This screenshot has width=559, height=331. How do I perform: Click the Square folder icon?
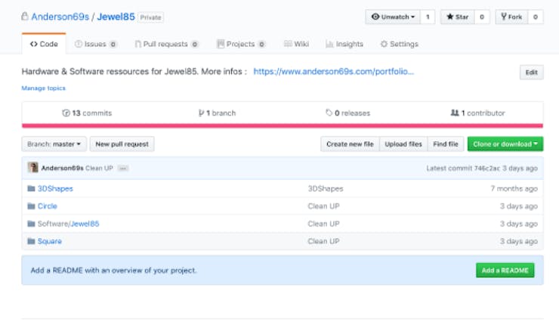point(32,241)
